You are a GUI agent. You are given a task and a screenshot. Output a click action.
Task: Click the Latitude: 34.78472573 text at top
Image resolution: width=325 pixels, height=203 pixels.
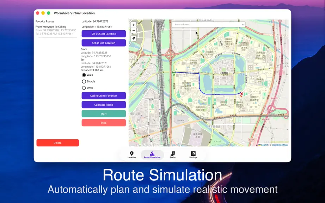click(x=95, y=21)
